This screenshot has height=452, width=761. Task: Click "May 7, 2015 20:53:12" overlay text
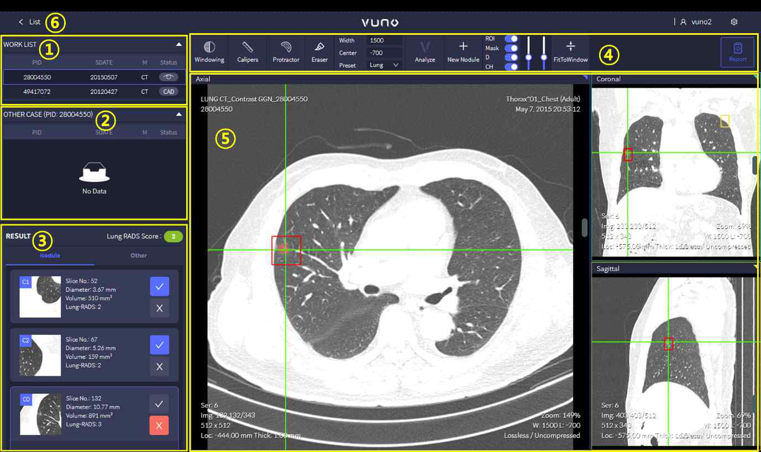[548, 109]
